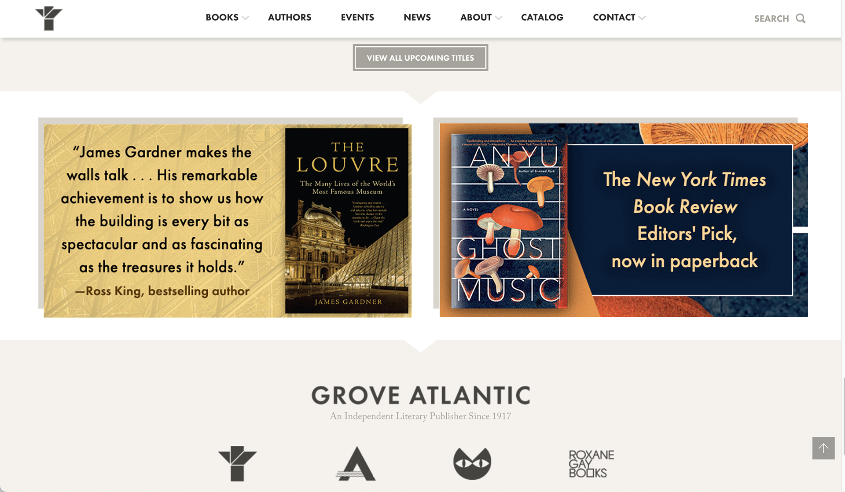Click the search magnifying glass icon
This screenshot has height=492, width=845.
[801, 18]
